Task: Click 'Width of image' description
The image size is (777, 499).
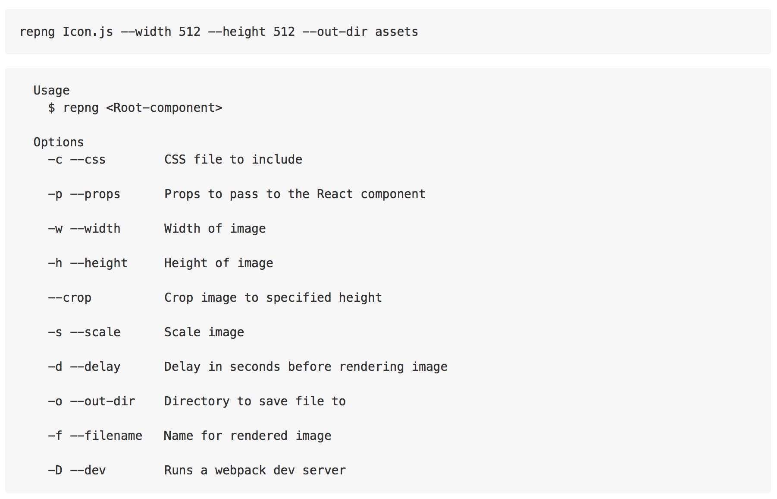Action: click(x=215, y=228)
